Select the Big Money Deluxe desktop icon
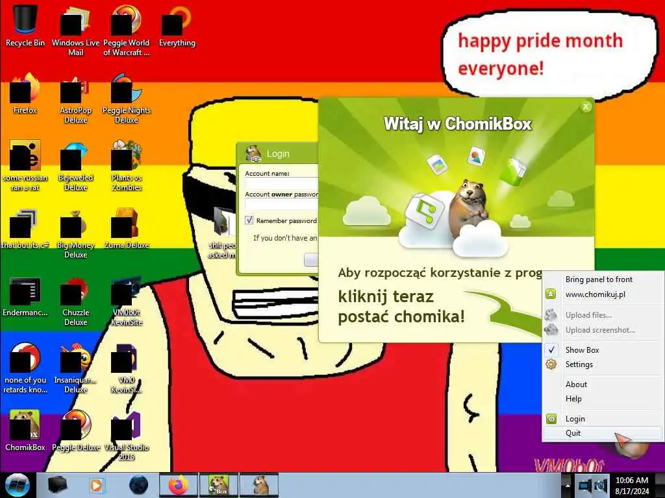 (75, 233)
